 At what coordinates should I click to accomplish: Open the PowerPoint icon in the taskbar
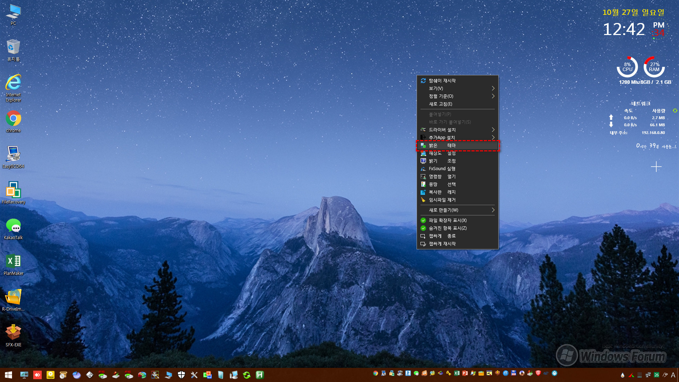coord(465,373)
